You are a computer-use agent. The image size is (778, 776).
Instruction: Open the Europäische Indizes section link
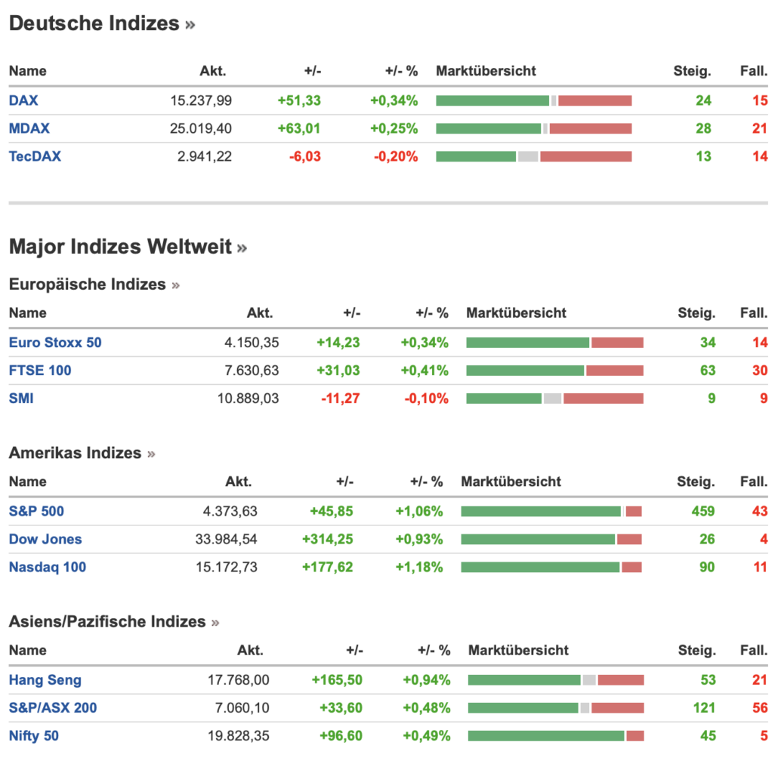click(x=94, y=284)
